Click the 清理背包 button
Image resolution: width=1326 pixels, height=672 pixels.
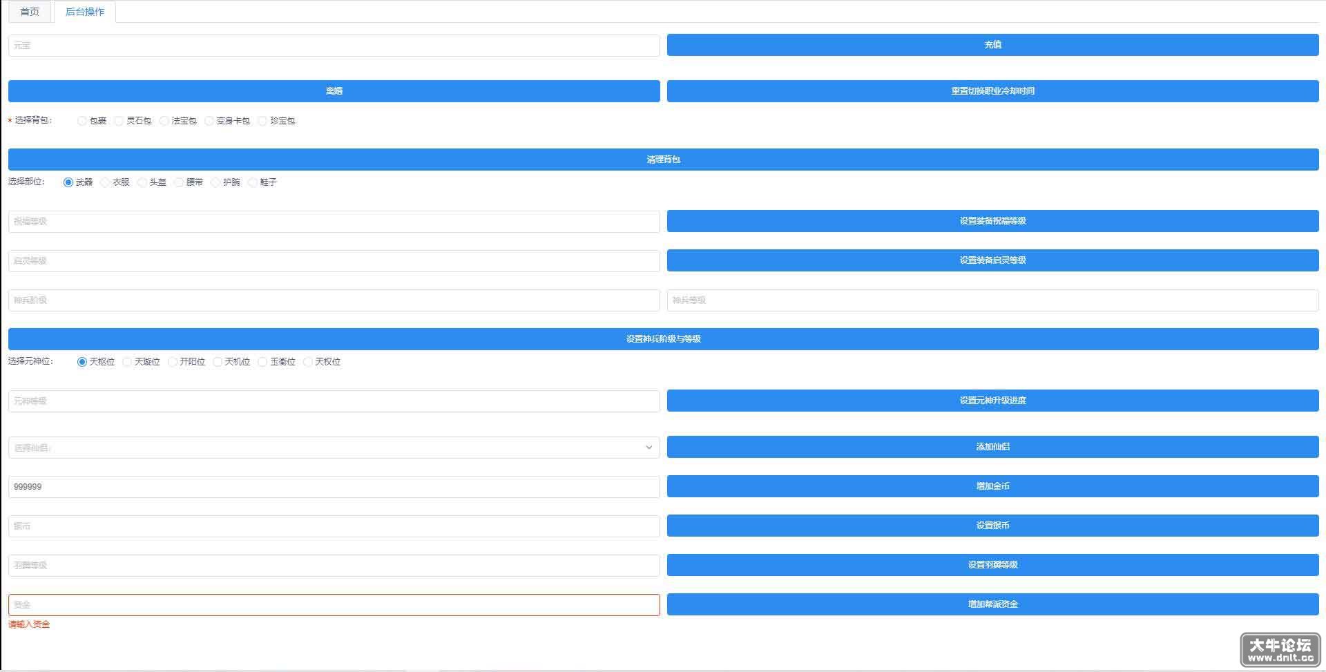(x=664, y=160)
